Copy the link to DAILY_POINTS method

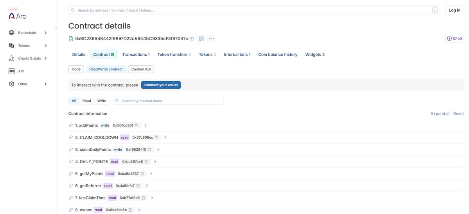pyautogui.click(x=71, y=161)
